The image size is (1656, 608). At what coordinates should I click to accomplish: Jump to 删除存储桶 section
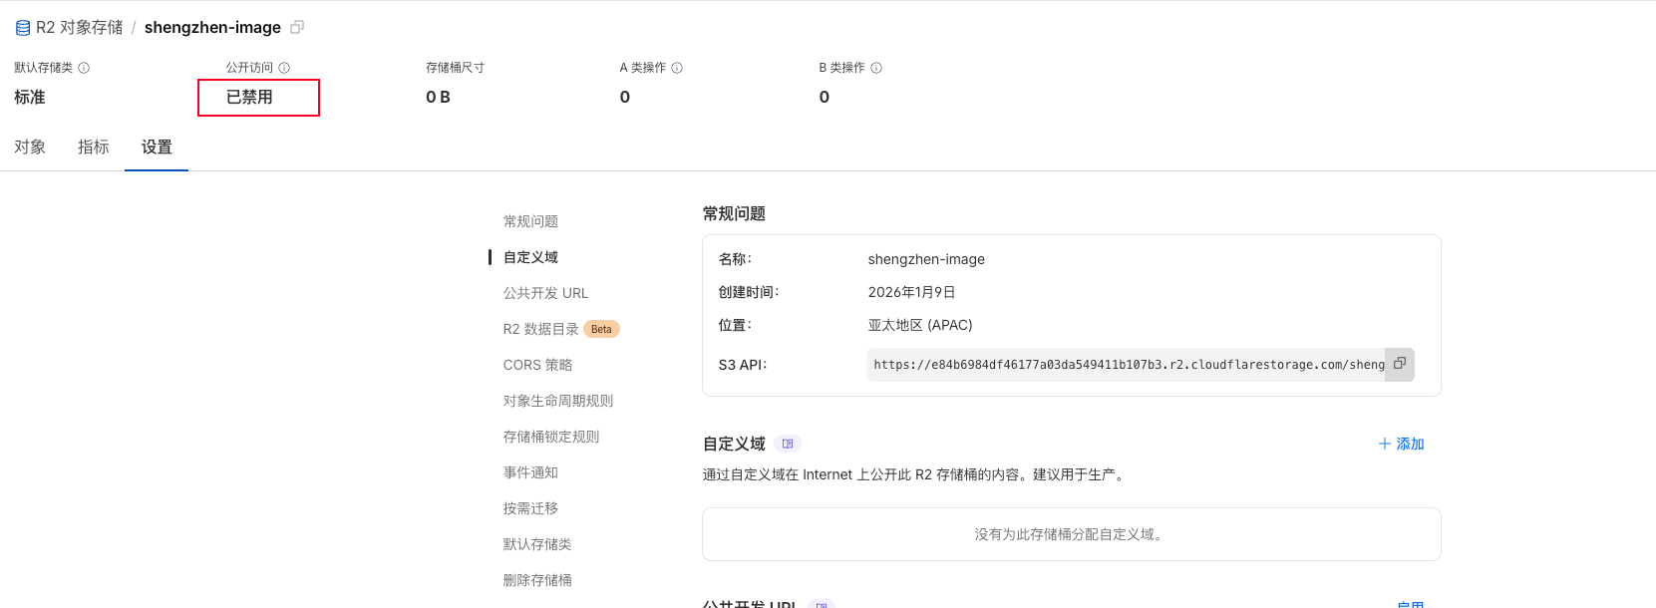[x=537, y=580]
